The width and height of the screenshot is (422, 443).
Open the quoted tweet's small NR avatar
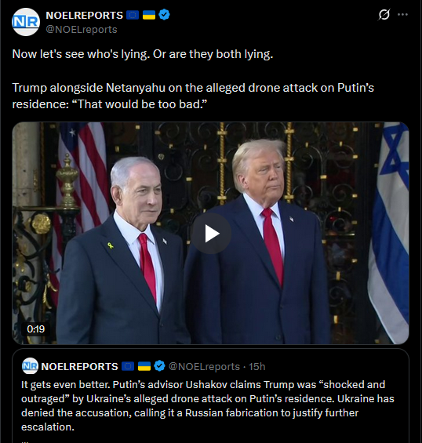point(30,366)
